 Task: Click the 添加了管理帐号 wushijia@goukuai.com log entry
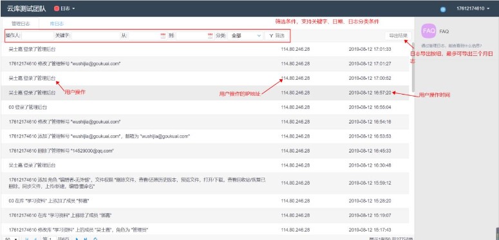(99, 136)
